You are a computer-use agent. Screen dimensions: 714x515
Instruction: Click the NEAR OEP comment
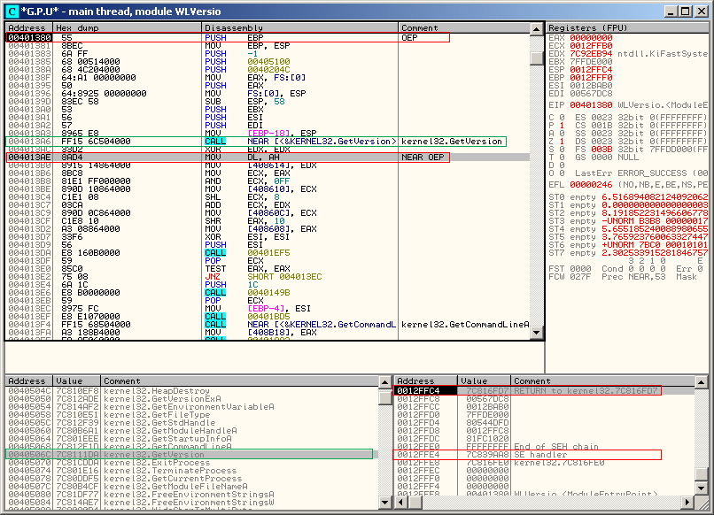pyautogui.click(x=423, y=158)
